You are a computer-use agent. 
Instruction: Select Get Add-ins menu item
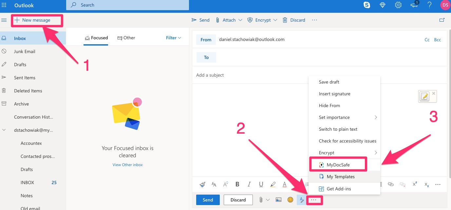[344, 189]
